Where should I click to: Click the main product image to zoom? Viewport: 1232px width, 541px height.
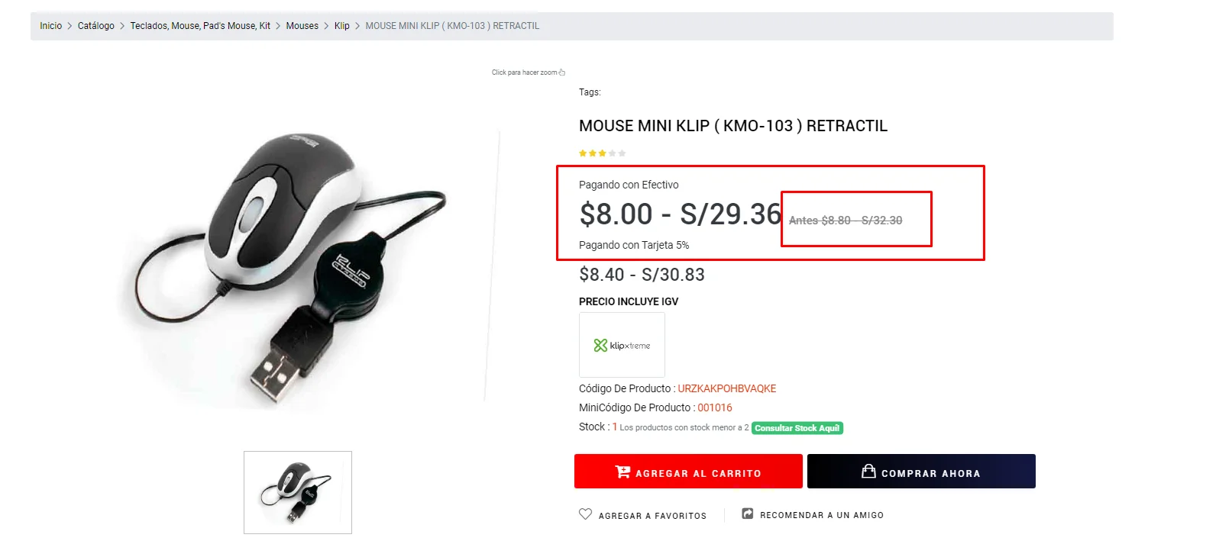(283, 267)
